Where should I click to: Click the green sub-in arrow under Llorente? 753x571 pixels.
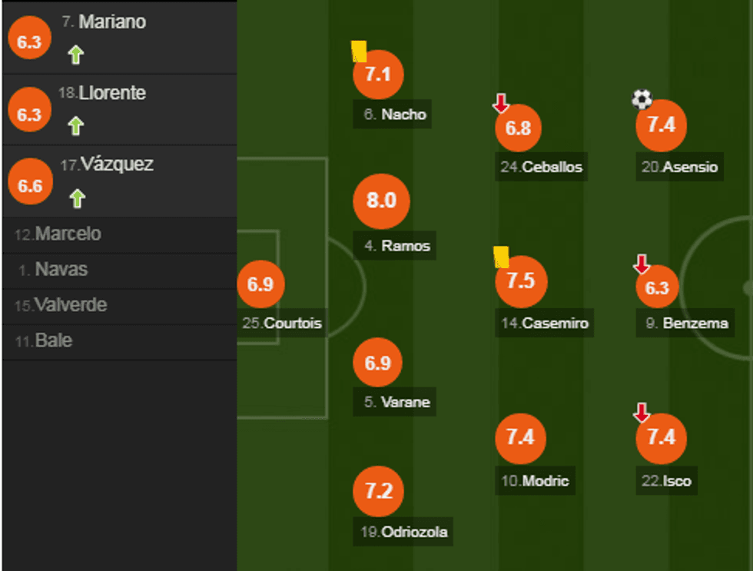coord(75,126)
